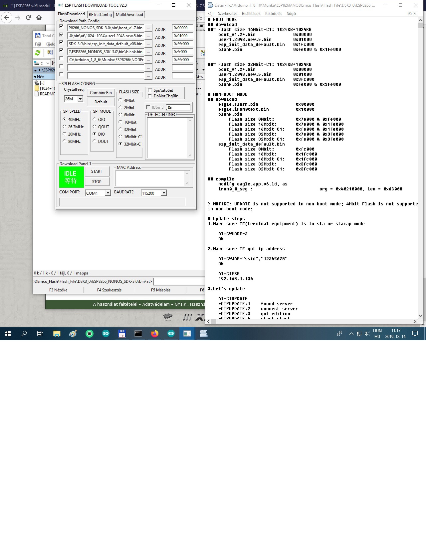Open the first Arduino IDE taskbar icon
This screenshot has height=537, width=426.
pyautogui.click(x=106, y=334)
